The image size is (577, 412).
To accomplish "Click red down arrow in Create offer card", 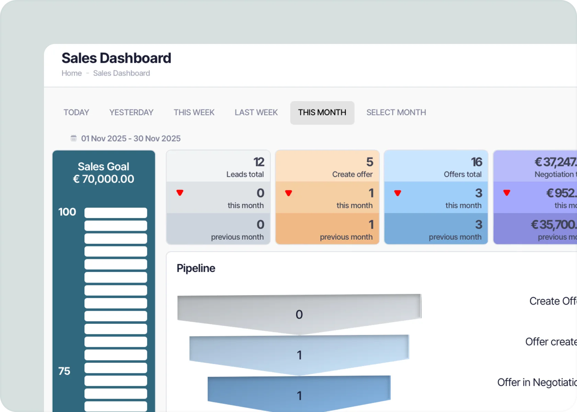I will 288,193.
